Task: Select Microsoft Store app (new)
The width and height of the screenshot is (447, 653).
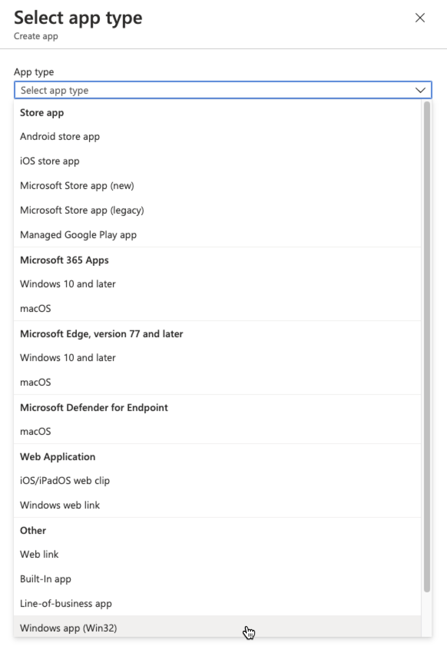Action: tap(217, 186)
